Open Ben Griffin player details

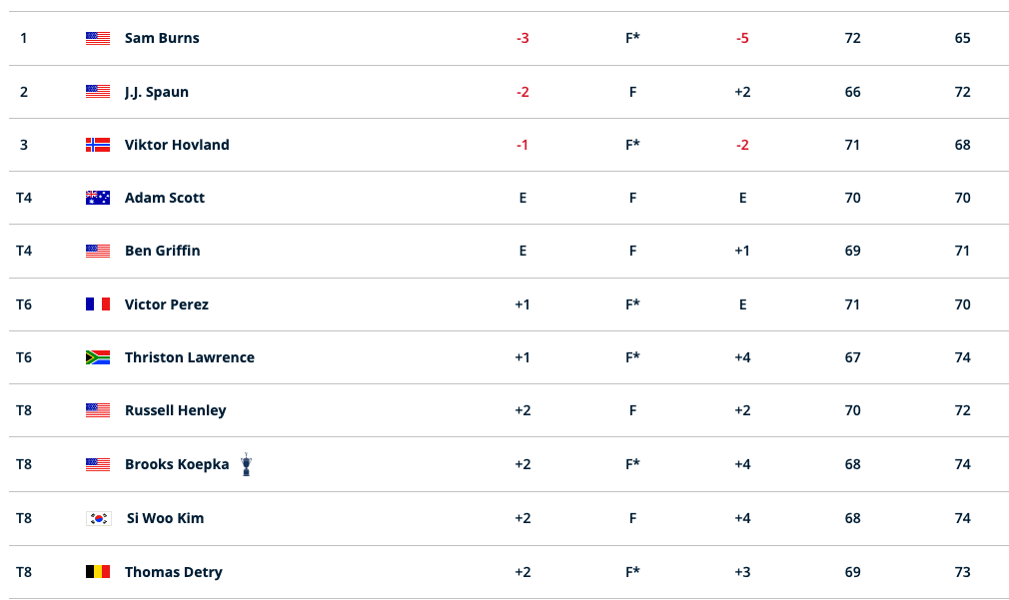(162, 251)
